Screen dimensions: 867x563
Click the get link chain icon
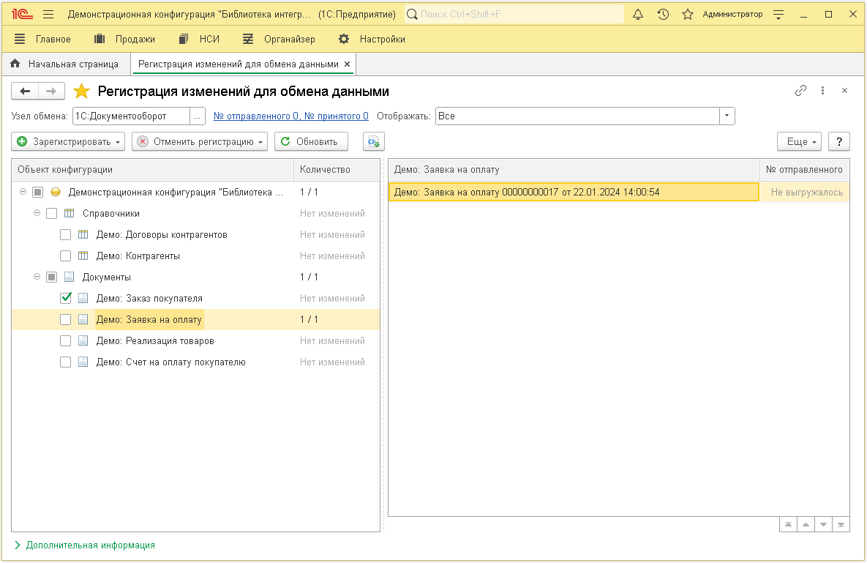800,91
